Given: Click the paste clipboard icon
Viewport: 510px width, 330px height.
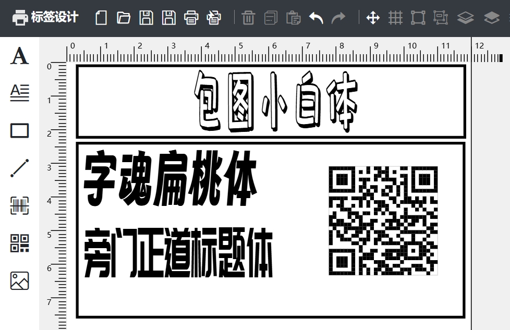Looking at the screenshot, I should pos(293,17).
